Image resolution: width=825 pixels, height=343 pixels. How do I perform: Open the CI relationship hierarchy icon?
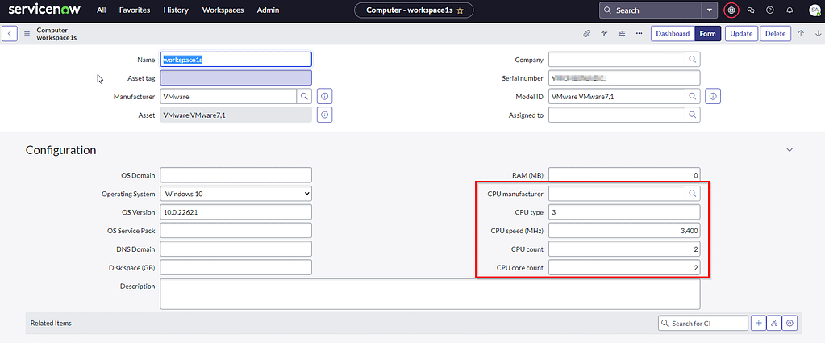(x=774, y=323)
